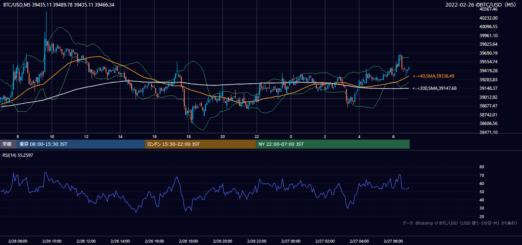Click the RSI axis value 80
Image resolution: width=522 pixels, height=245 pixels.
(482, 167)
